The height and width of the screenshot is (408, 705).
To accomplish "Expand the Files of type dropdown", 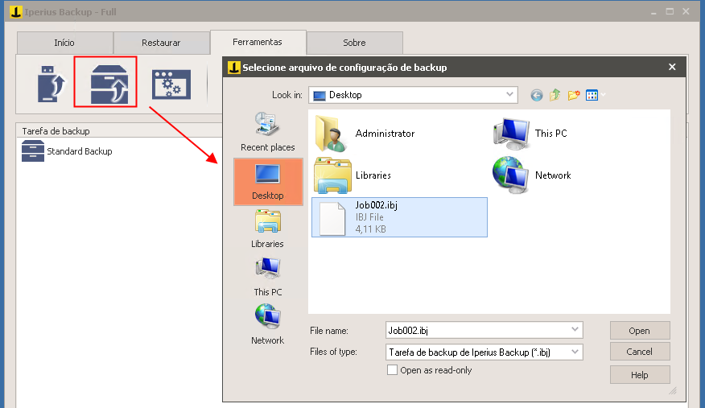I will tap(575, 352).
